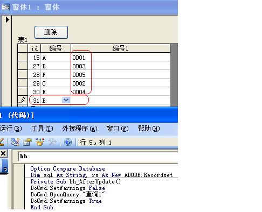This screenshot has width=262, height=212.
Task: Click the empty 编号1 cell in row 31
Action: click(120, 100)
